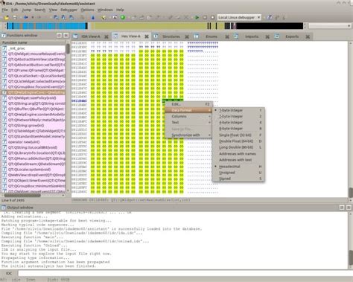Expand the Synchronize with submenu
The image size is (353, 282).
click(x=188, y=135)
